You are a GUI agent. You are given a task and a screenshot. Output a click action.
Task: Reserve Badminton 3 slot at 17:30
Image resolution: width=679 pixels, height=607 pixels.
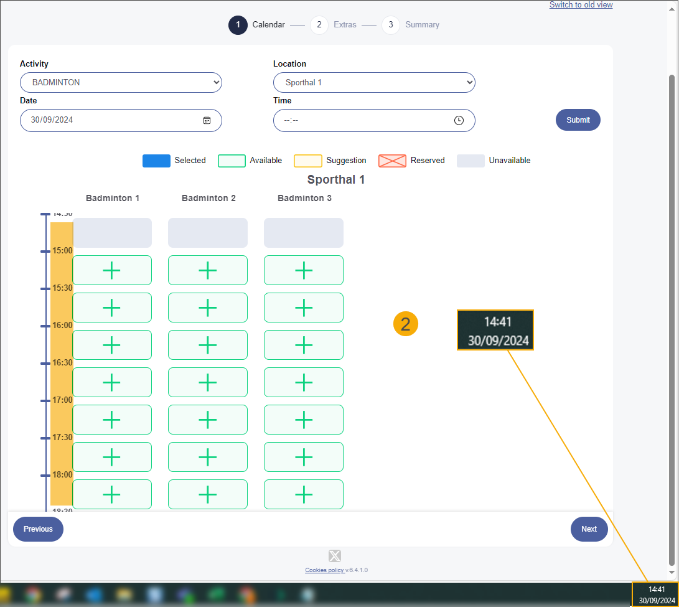(303, 457)
